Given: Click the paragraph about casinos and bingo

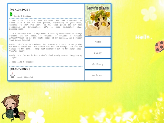Looking at the screenshot, I should pyautogui.click(x=46, y=48).
